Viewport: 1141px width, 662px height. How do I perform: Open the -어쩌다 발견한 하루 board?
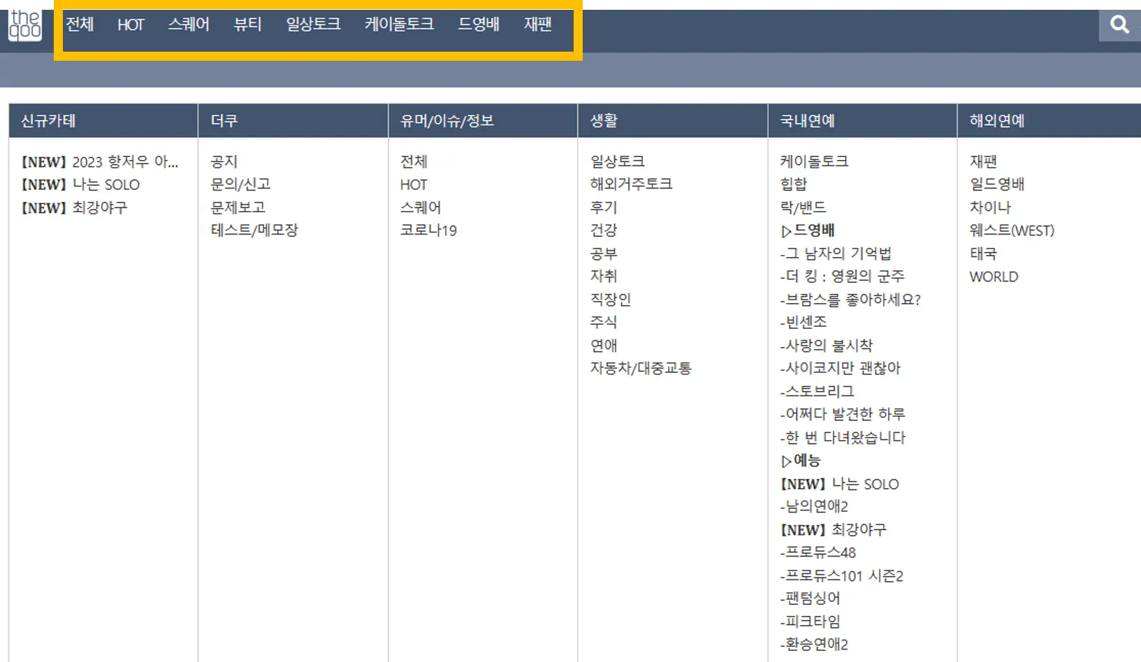[x=843, y=415]
